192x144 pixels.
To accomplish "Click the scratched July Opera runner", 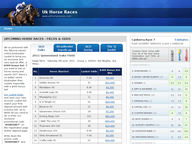I will (140, 65).
